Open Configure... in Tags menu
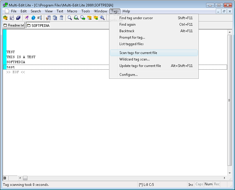 click(x=154, y=75)
